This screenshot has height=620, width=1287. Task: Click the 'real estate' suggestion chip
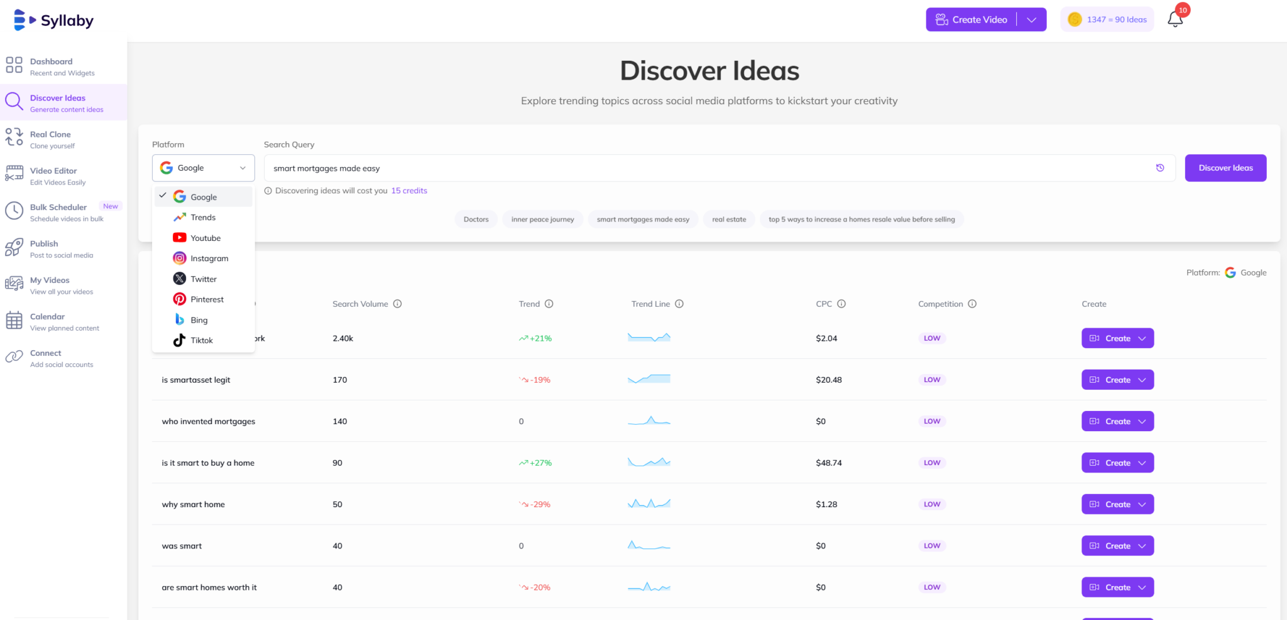728,219
